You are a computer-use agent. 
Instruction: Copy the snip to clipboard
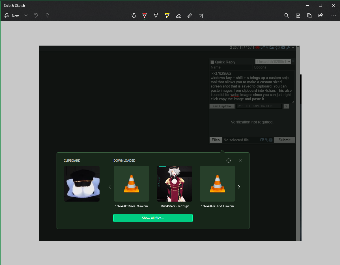point(309,16)
